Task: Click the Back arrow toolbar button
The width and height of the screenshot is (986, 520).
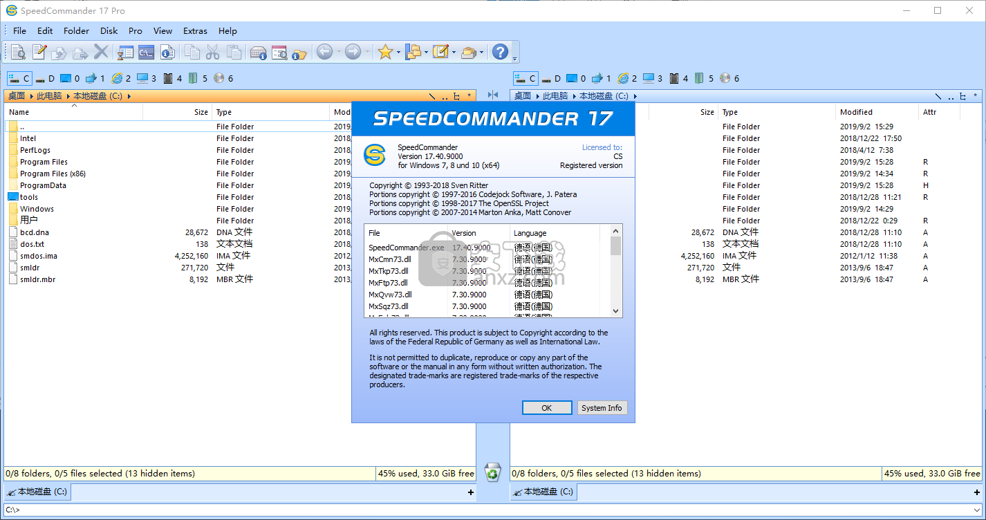Action: (x=324, y=52)
